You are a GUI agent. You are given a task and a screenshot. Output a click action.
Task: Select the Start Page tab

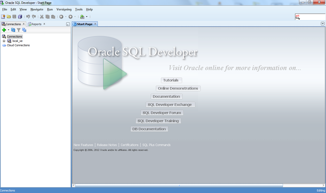85,24
